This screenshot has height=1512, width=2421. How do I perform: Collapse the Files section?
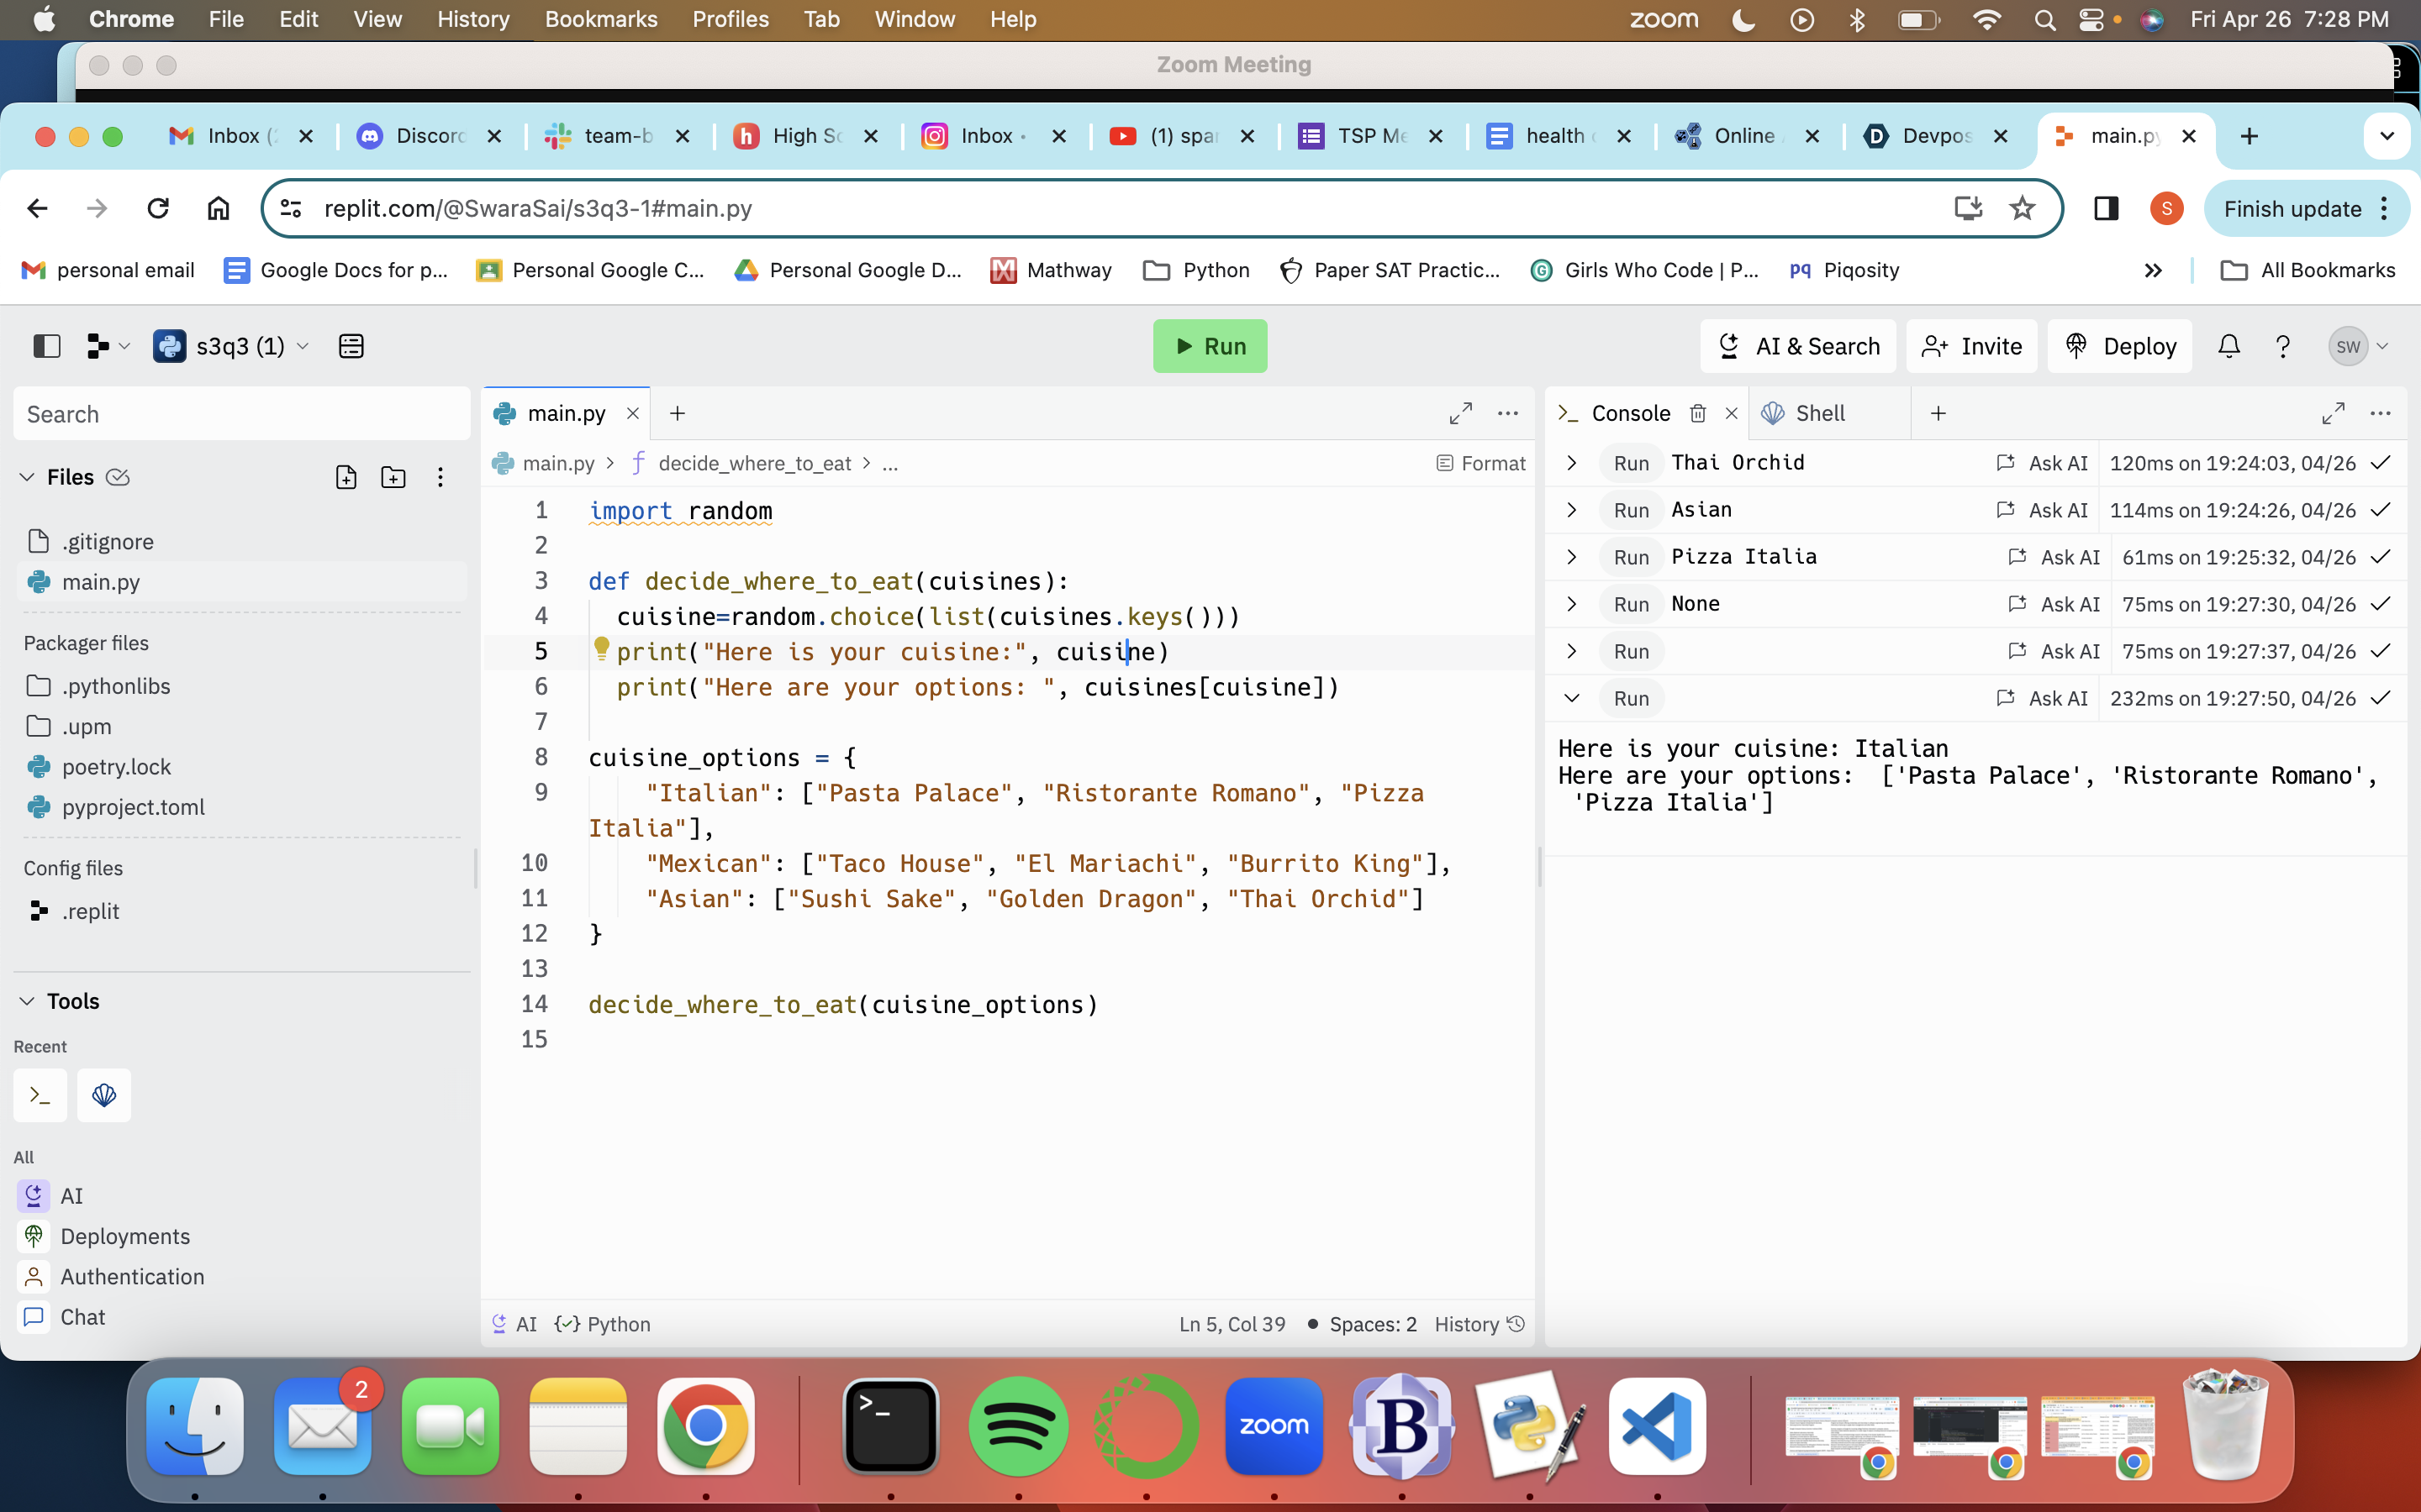28,477
